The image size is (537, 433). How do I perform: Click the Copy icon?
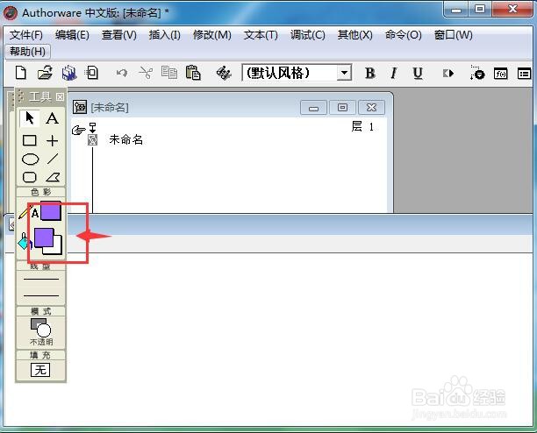168,73
